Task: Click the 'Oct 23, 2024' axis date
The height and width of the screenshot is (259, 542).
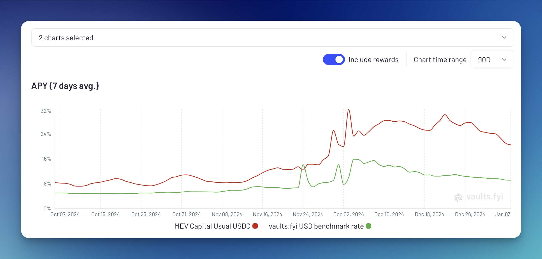Action: tap(146, 214)
